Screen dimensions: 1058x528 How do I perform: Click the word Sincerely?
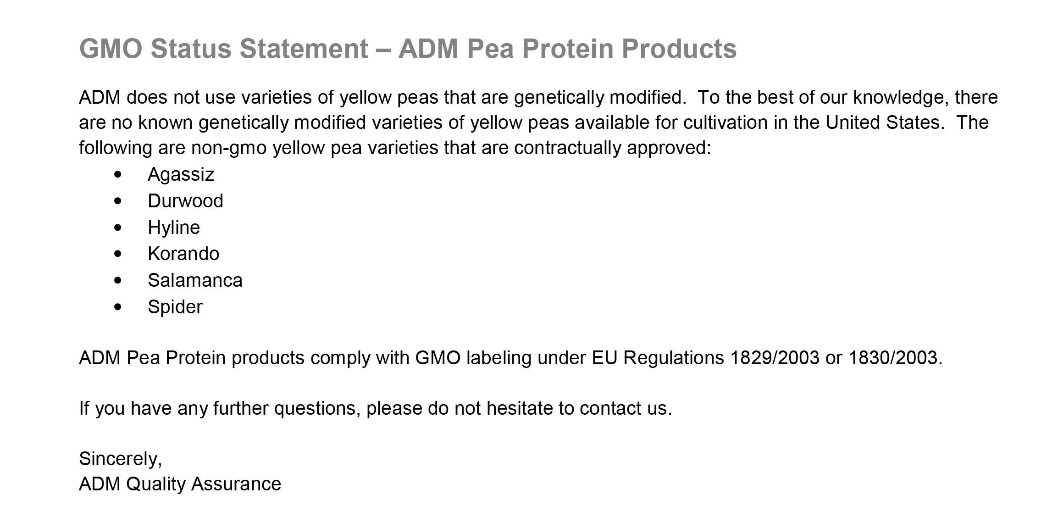pyautogui.click(x=120, y=459)
